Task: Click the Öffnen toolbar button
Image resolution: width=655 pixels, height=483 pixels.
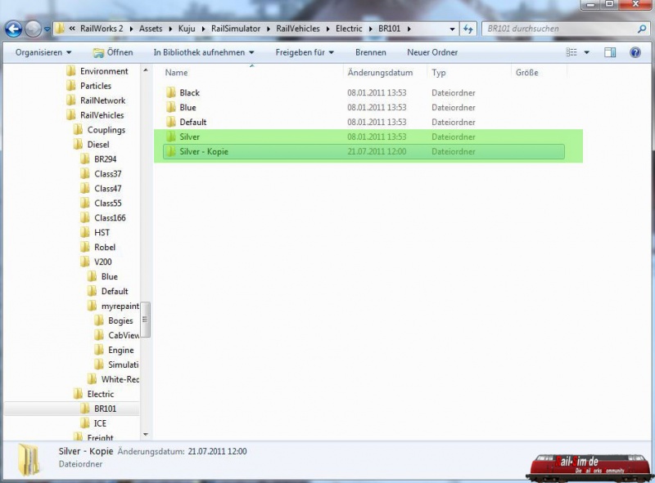Action: (113, 52)
